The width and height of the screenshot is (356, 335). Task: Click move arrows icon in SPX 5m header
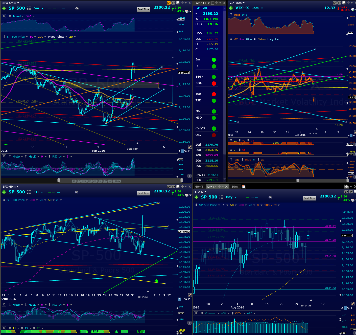tap(182, 3)
